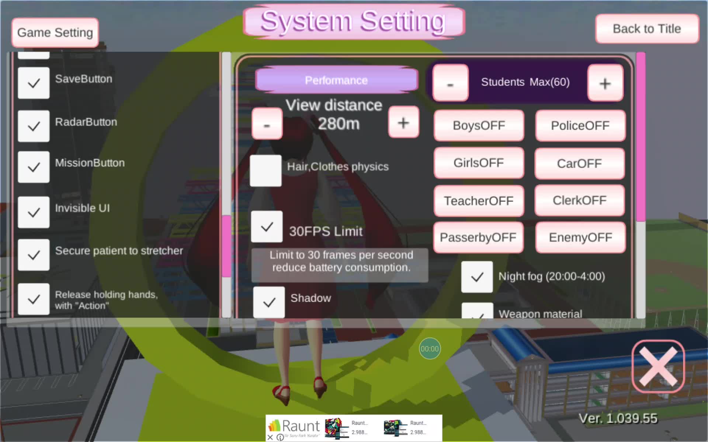Click the PoliceOFF button

tap(580, 126)
